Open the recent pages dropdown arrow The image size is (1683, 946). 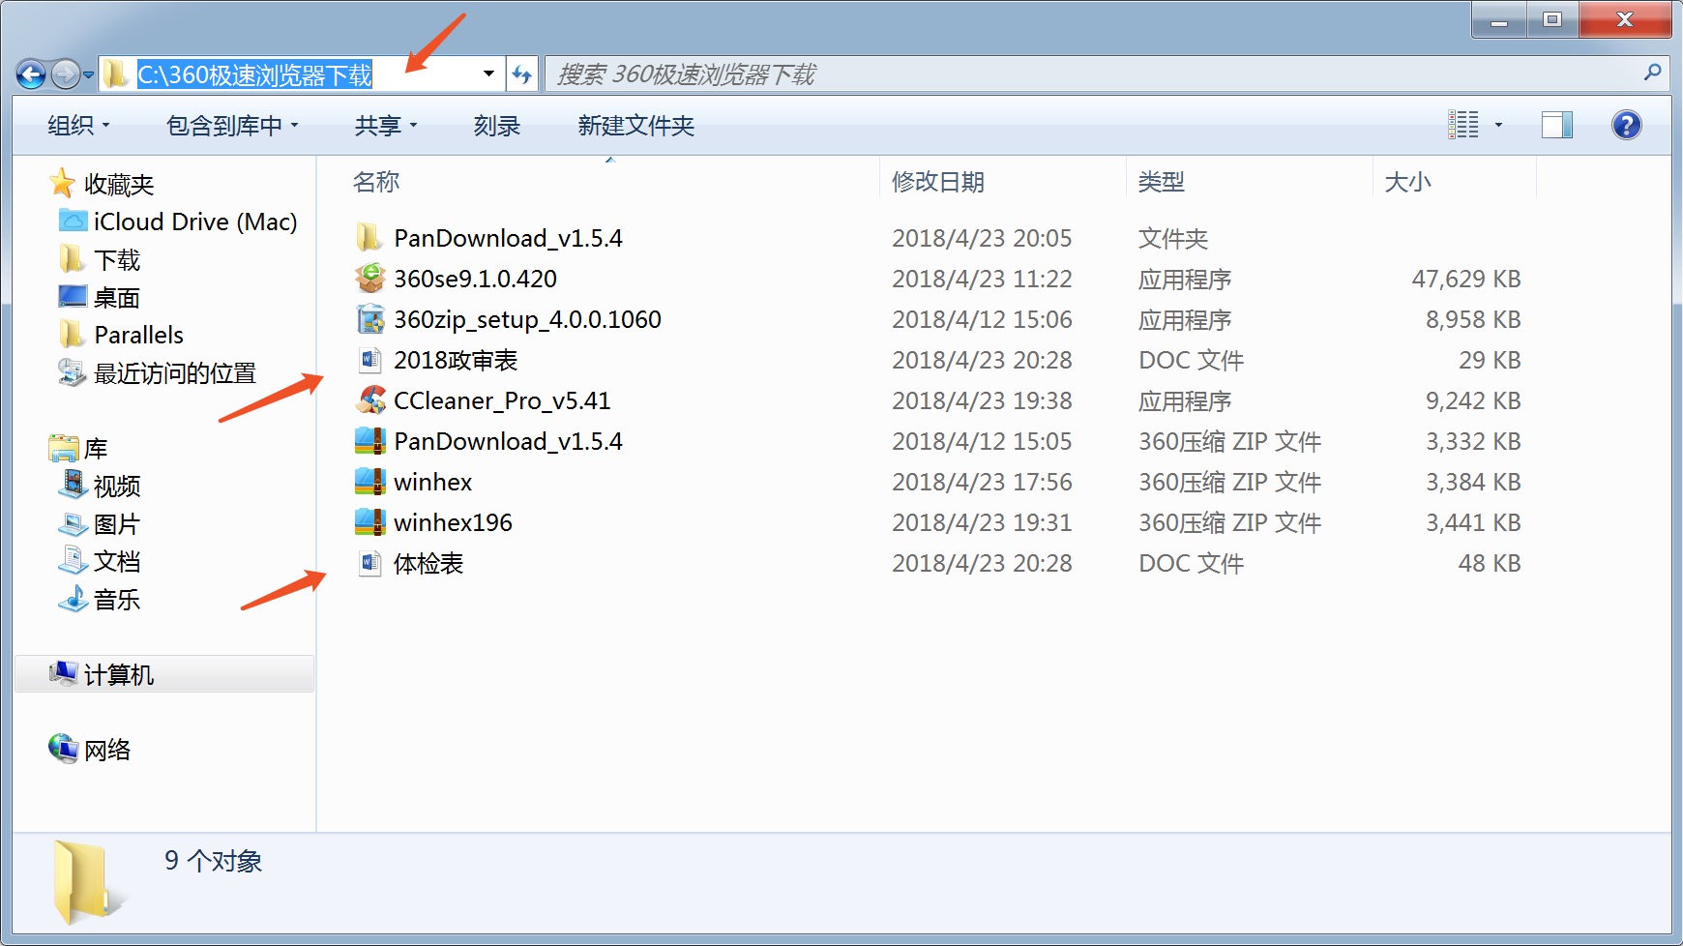point(88,74)
